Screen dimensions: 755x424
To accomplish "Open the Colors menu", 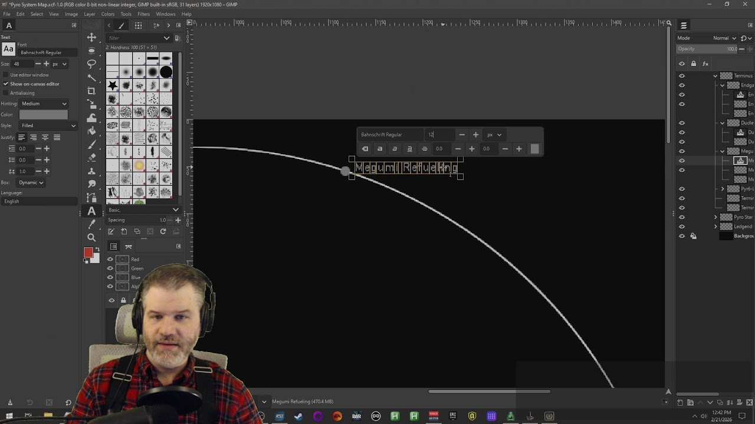I will point(108,14).
